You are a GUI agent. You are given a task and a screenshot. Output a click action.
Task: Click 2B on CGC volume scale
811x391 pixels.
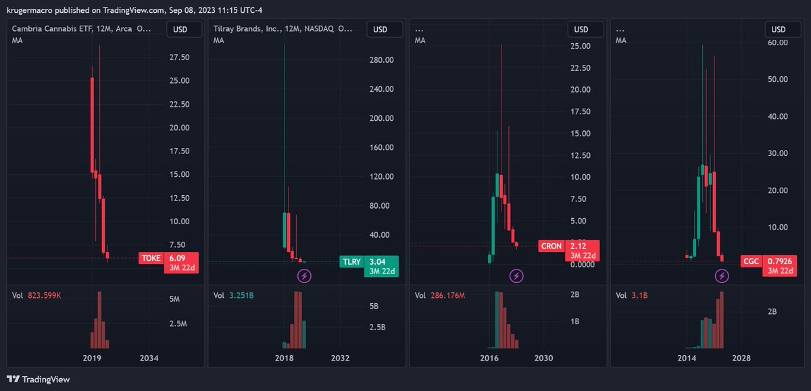[x=772, y=311]
